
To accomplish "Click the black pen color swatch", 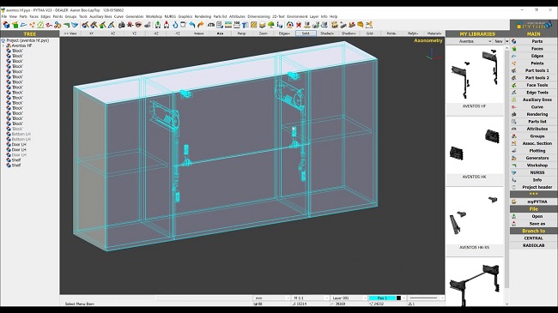I will pos(398,298).
